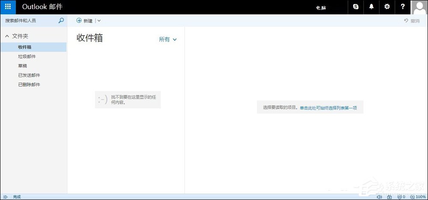The height and width of the screenshot is (200, 428).
Task: Click the 收件箱 heading in the message list
Action: click(x=89, y=38)
